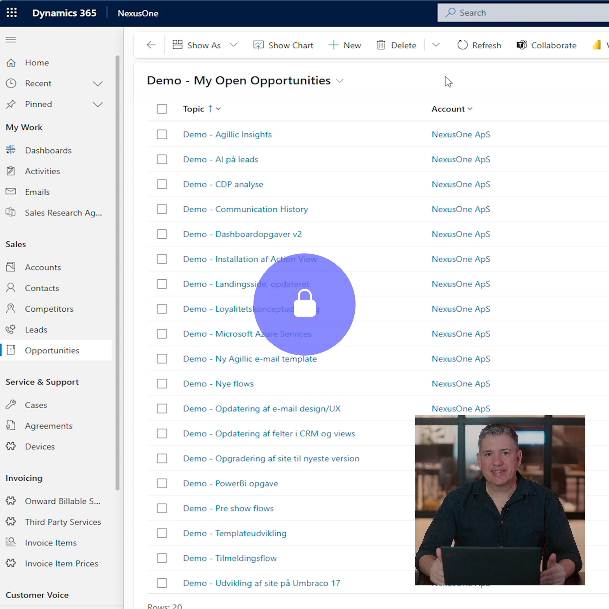Viewport: 609px width, 609px height.
Task: Check the Demo - AI på leads row
Action: pos(162,159)
